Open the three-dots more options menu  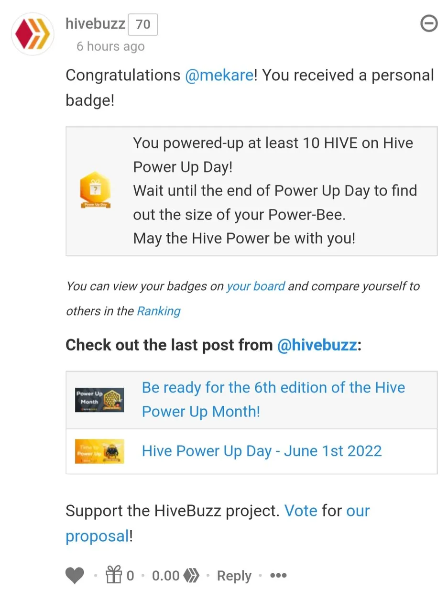(278, 576)
